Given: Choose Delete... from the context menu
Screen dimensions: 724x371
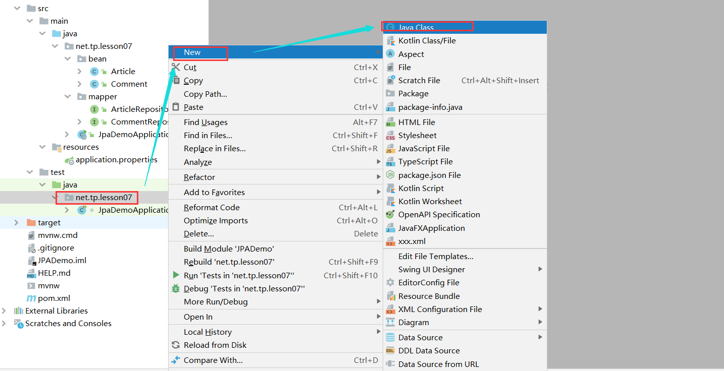Looking at the screenshot, I should [x=275, y=233].
